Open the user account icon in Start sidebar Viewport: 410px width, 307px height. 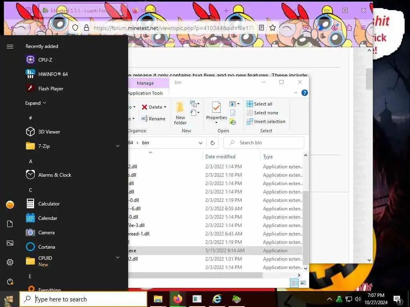10,205
